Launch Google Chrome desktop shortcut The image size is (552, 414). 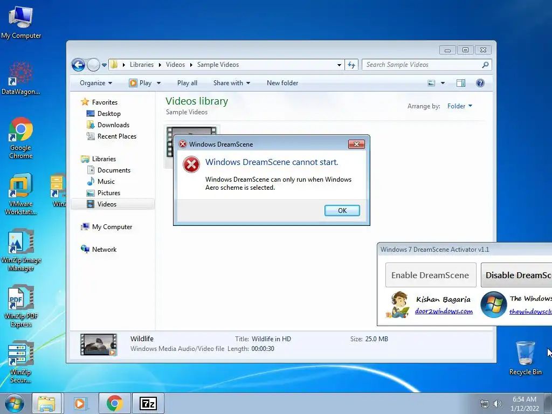coord(21,137)
